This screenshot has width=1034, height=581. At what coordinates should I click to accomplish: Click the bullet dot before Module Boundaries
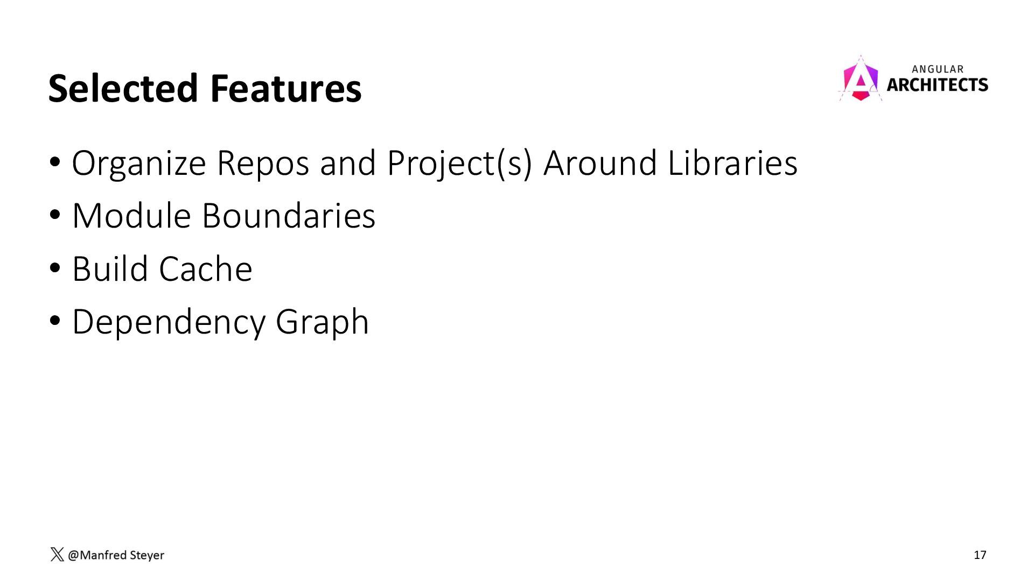[x=55, y=215]
